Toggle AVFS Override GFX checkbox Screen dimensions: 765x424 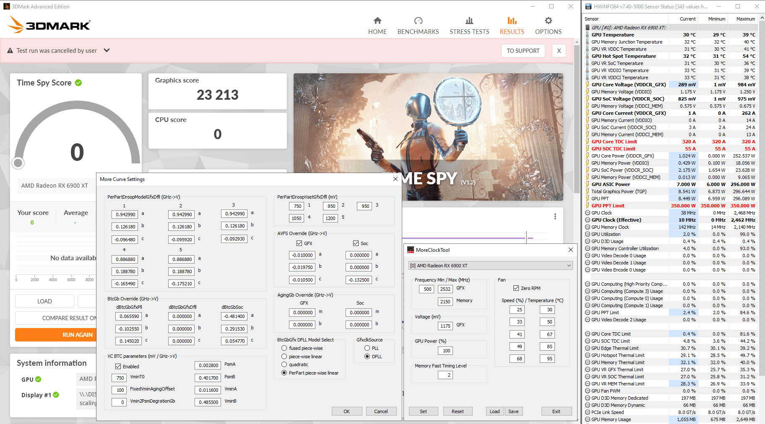point(299,243)
